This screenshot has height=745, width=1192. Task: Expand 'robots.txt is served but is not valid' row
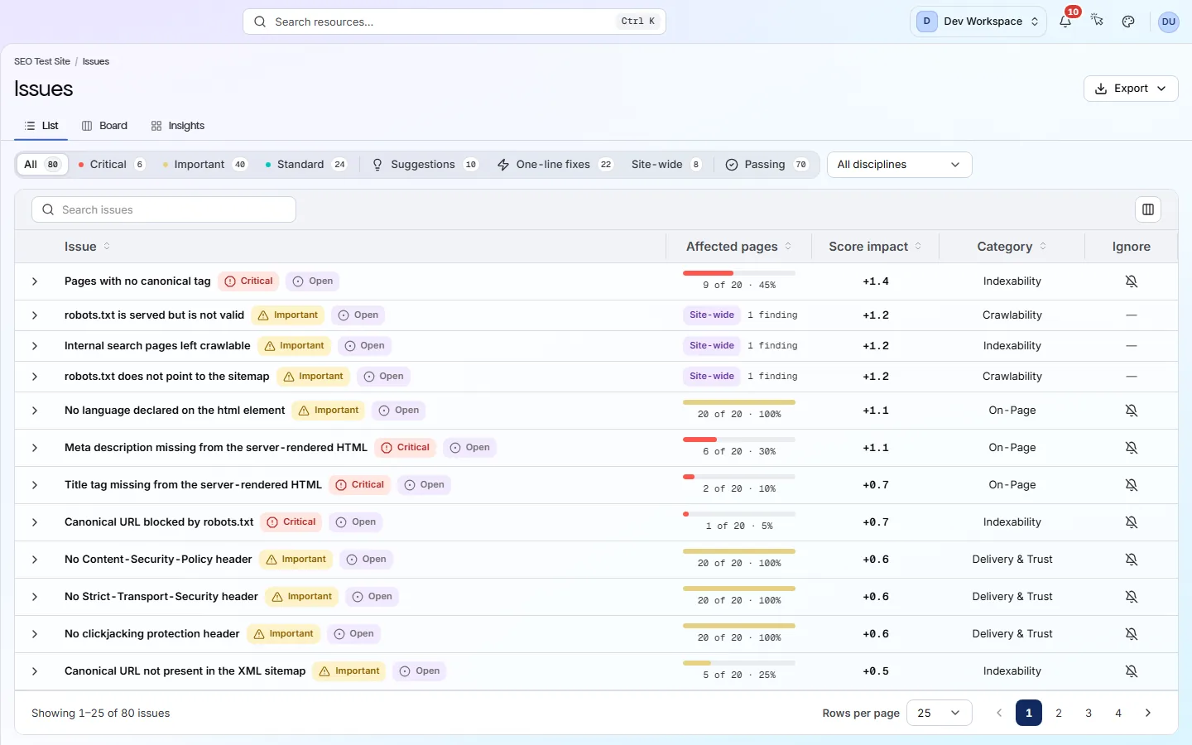(35, 315)
